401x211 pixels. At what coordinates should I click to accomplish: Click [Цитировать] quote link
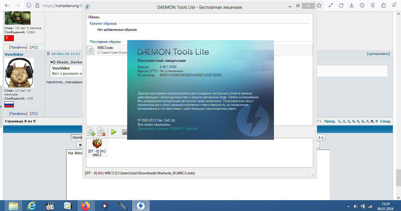tap(378, 54)
